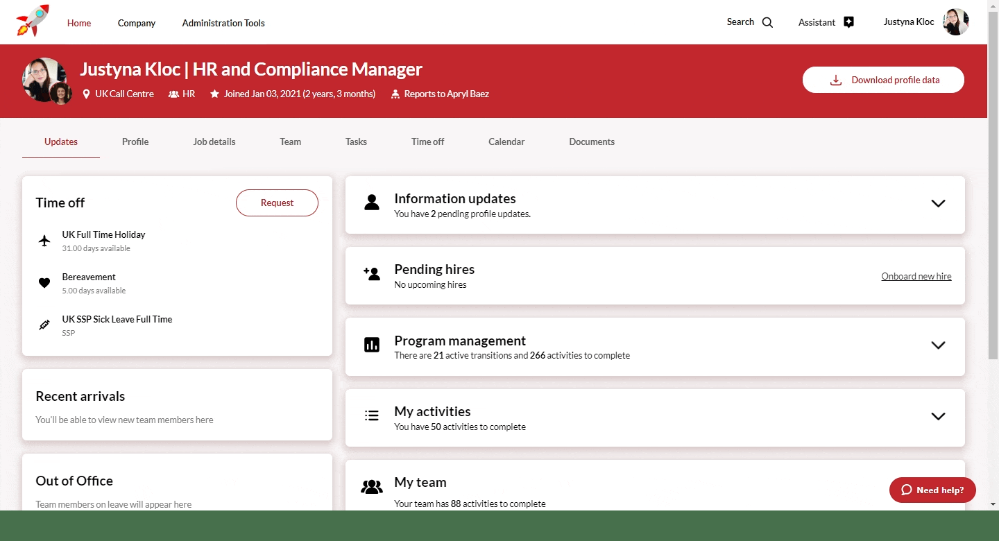Download profile data
Image resolution: width=999 pixels, height=541 pixels.
click(x=883, y=80)
